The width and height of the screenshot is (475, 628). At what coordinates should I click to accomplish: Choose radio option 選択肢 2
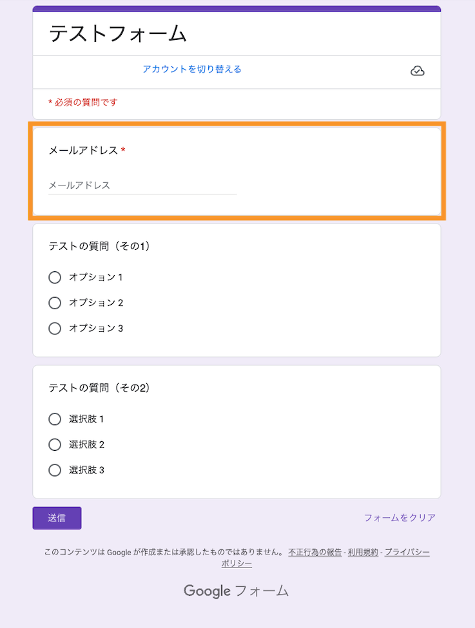(x=55, y=444)
